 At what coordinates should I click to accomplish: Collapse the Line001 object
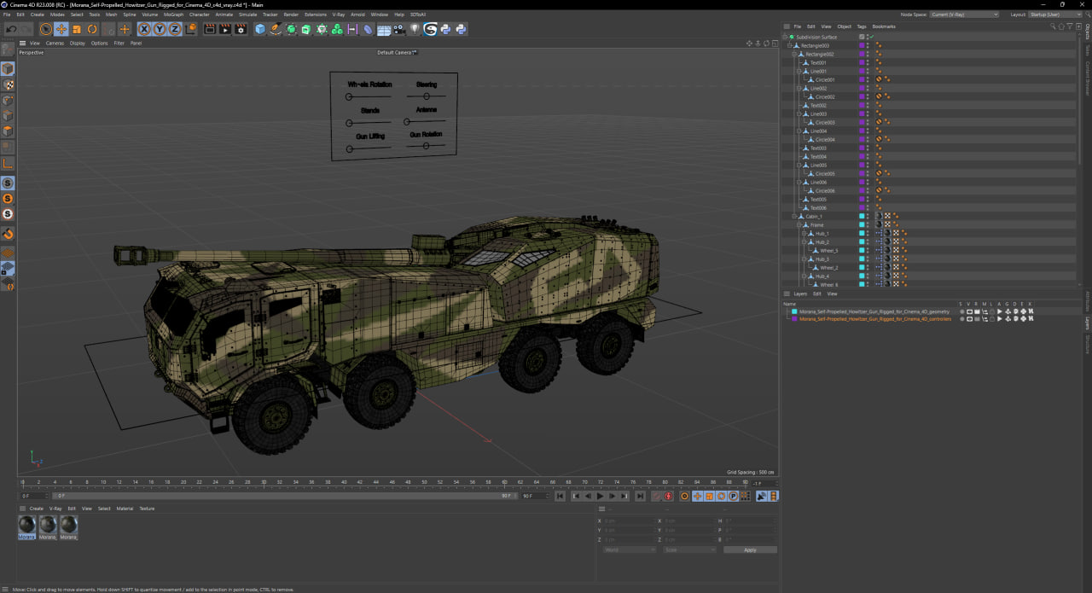click(x=799, y=71)
